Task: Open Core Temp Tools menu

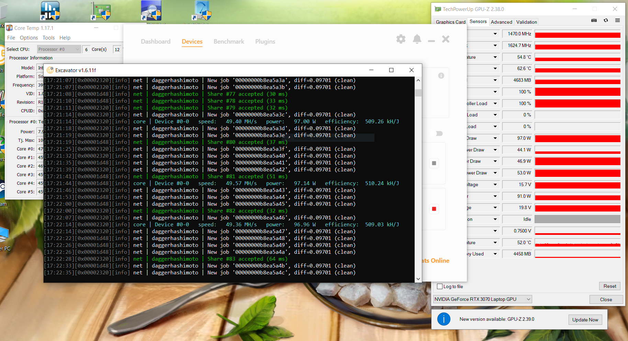Action: pos(48,38)
